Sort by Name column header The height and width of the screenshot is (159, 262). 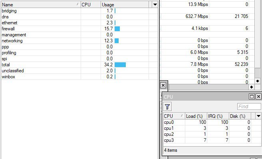click(x=41, y=4)
